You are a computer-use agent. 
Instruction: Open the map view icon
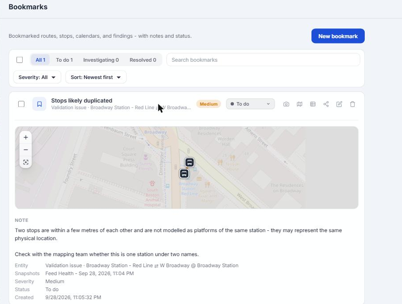coord(300,104)
